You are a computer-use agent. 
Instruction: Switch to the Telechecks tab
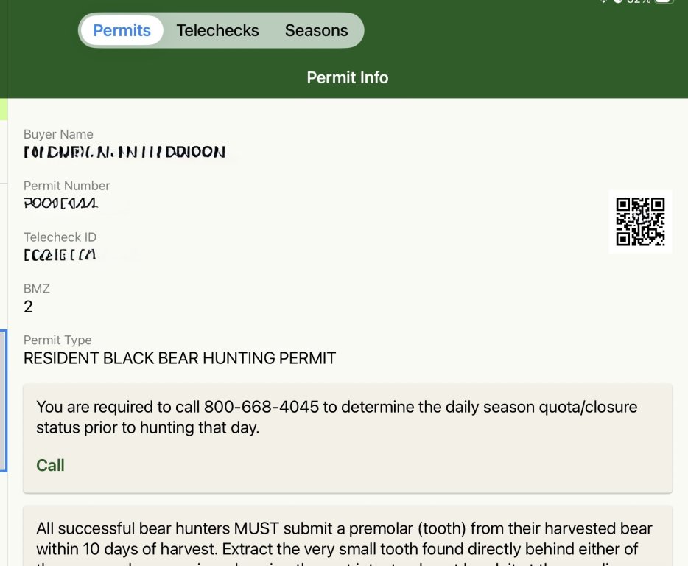[x=217, y=30]
